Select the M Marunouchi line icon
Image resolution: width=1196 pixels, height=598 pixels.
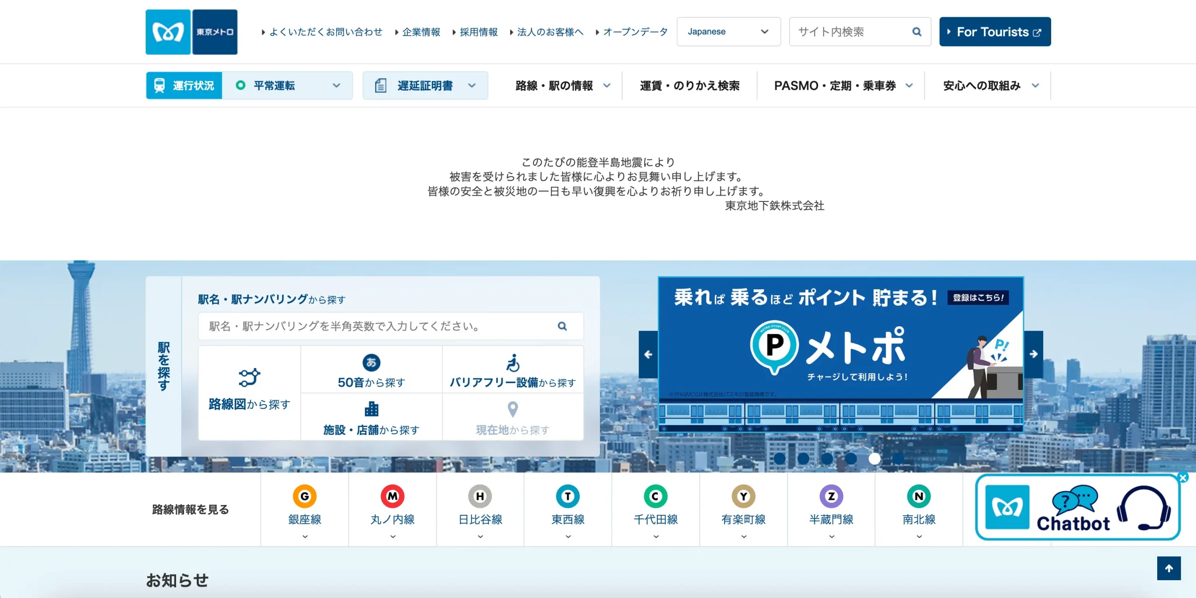click(x=392, y=496)
